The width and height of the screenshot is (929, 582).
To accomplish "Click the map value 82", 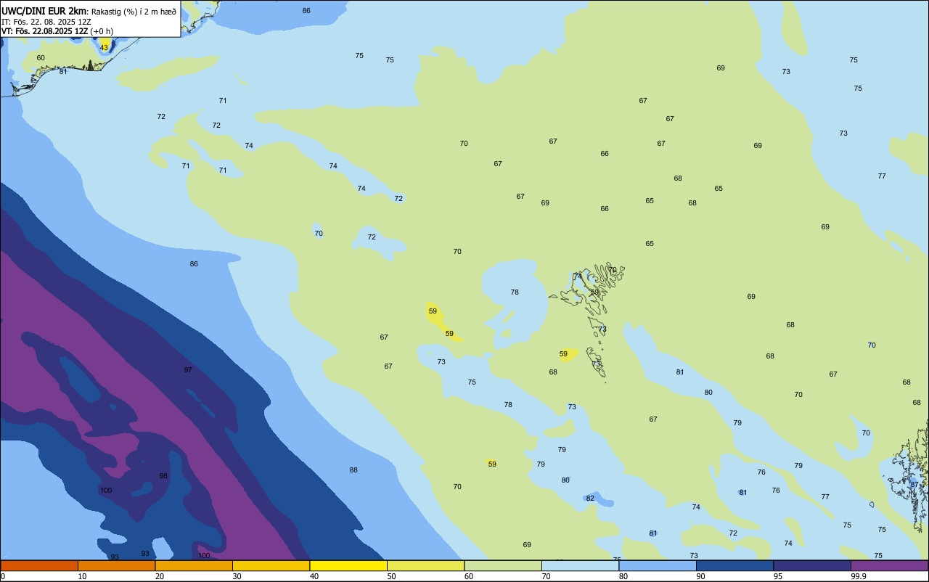I will click(x=590, y=498).
